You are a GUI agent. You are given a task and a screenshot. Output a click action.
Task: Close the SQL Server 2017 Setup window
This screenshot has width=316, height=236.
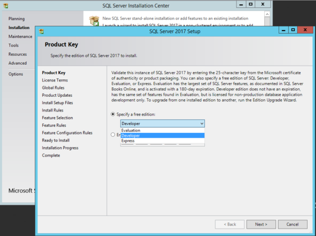305,30
